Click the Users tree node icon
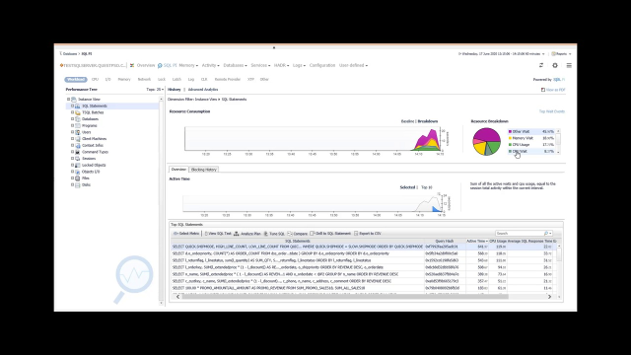631x355 pixels. tap(78, 132)
